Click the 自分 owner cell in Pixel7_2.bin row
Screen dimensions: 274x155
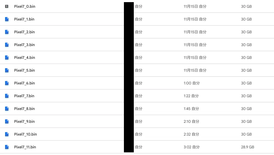tap(139, 32)
